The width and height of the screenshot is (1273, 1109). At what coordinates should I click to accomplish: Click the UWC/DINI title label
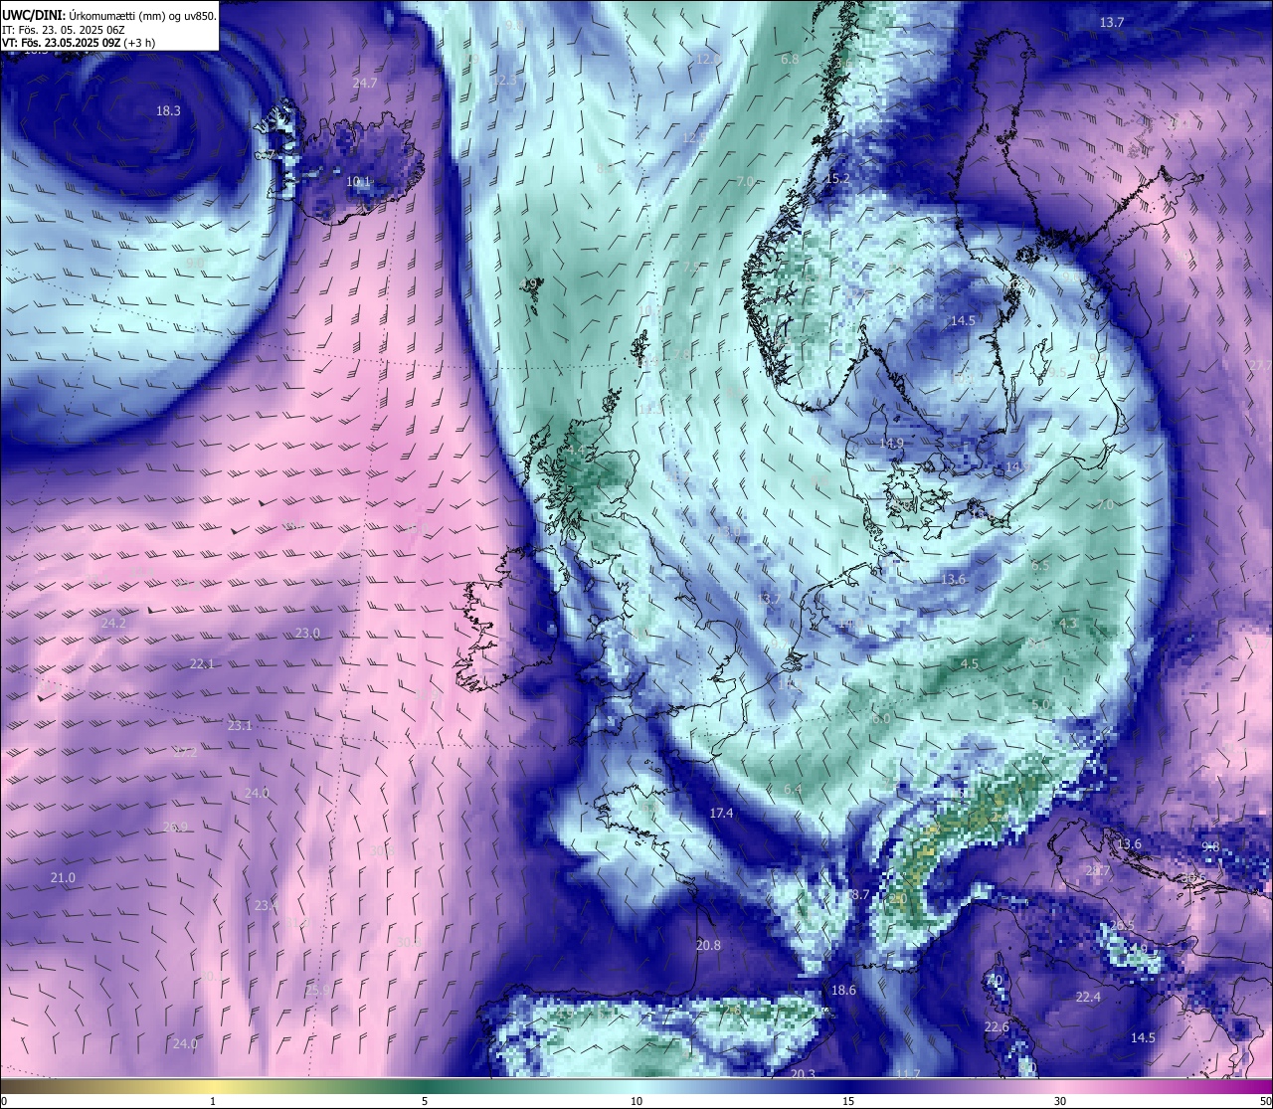click(33, 15)
